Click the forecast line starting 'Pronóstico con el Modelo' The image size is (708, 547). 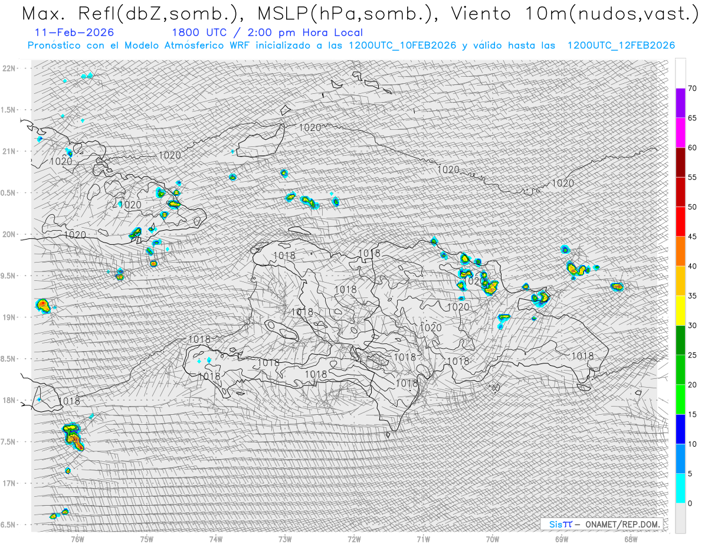351,45
